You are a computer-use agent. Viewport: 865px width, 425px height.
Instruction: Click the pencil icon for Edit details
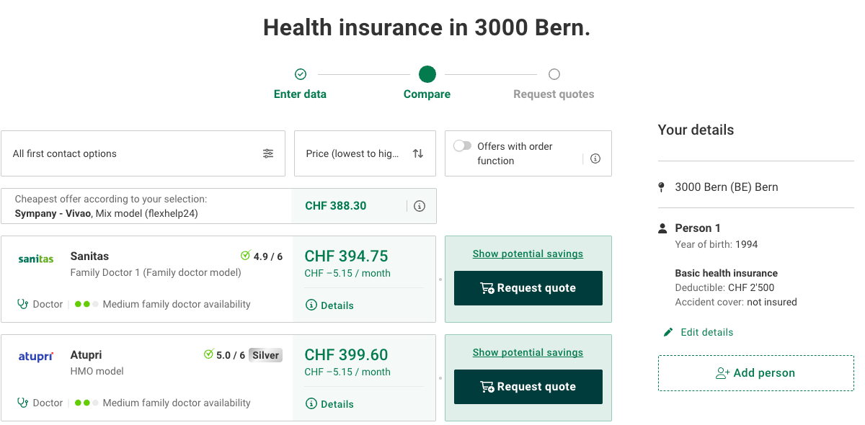[668, 332]
